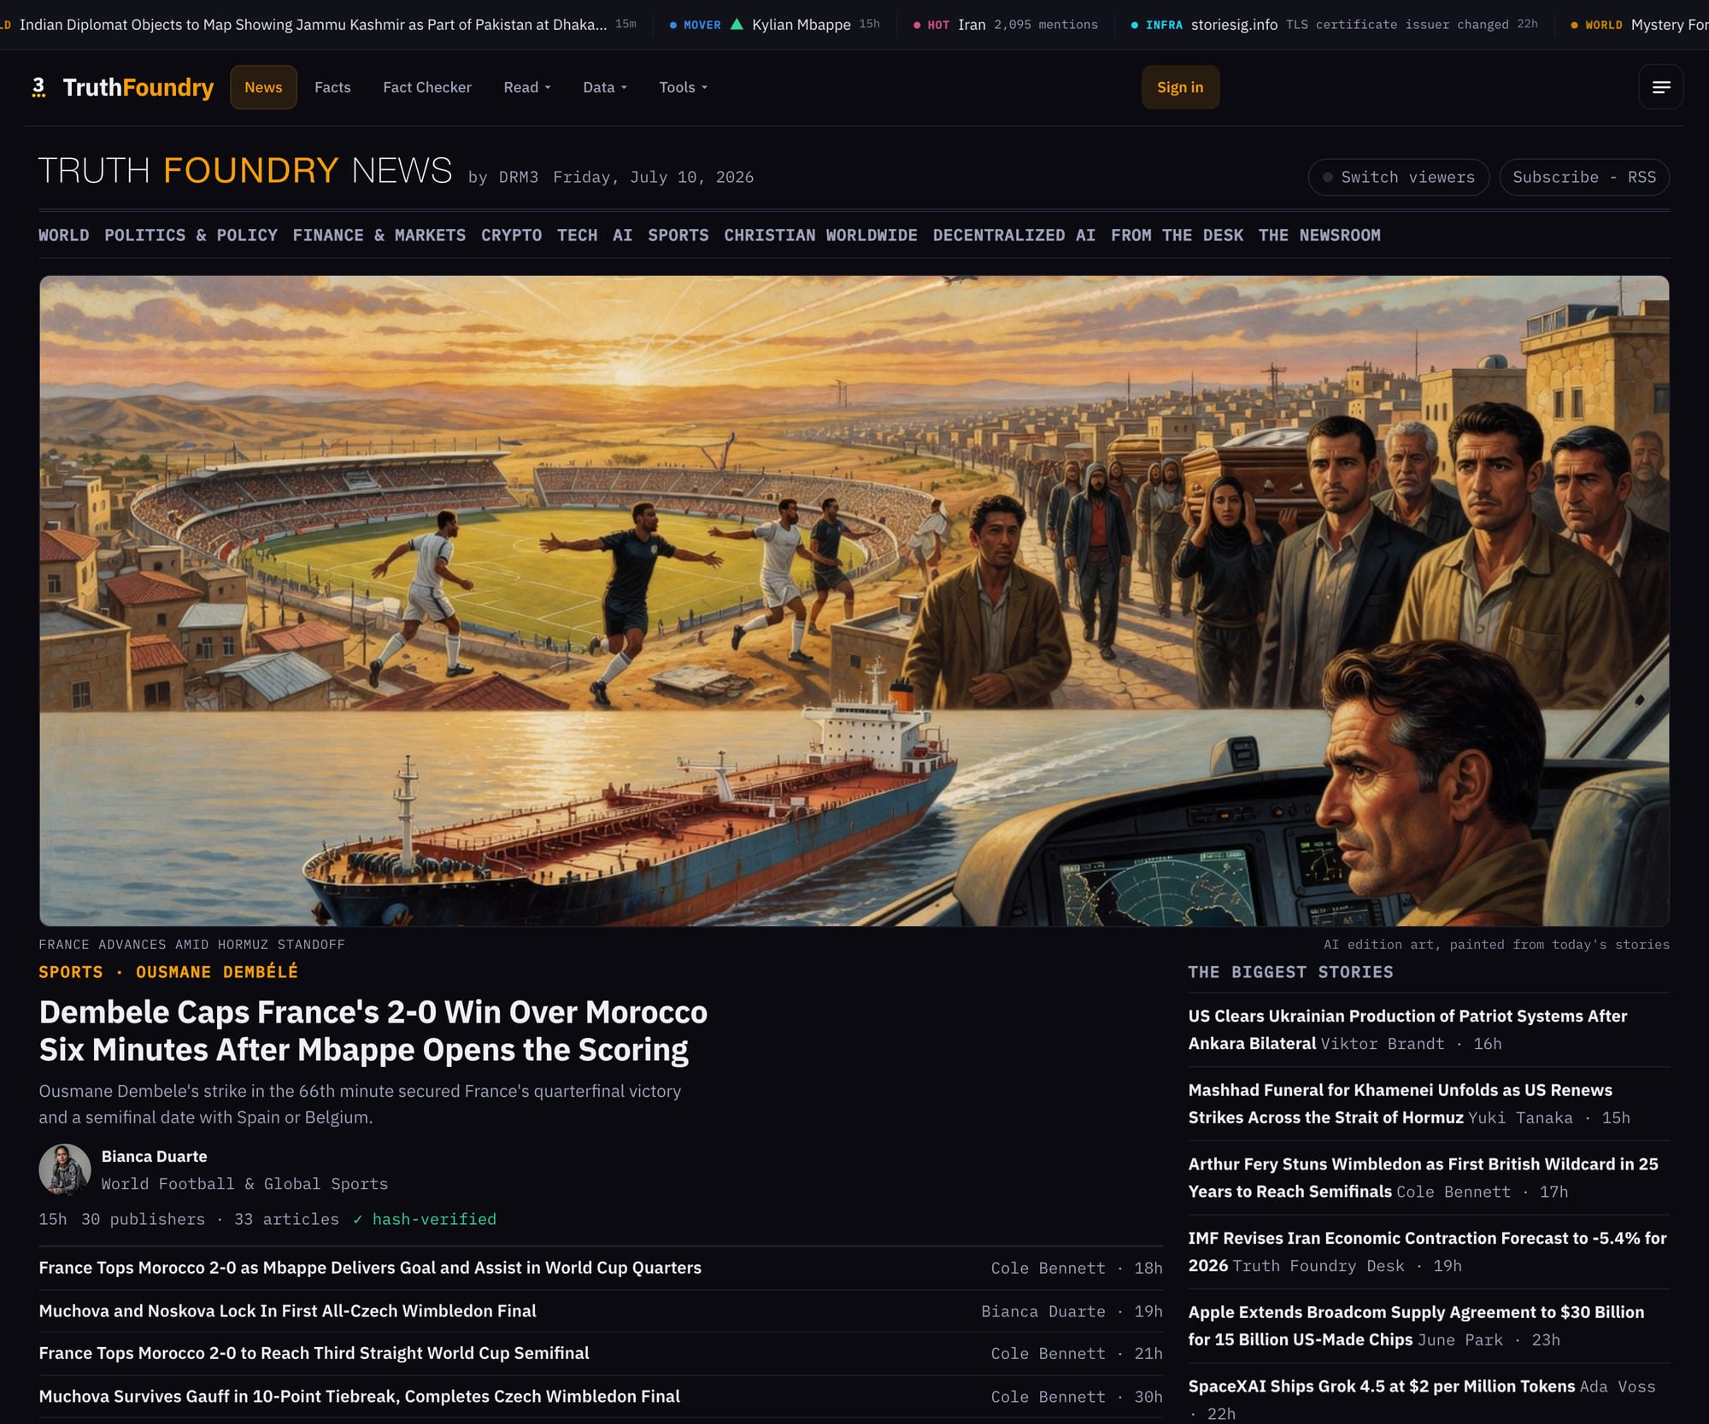Viewport: 1709px width, 1424px height.
Task: Click storiesig.info INFRA ticker item
Action: [1334, 24]
